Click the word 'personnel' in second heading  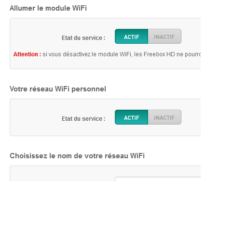89,89
